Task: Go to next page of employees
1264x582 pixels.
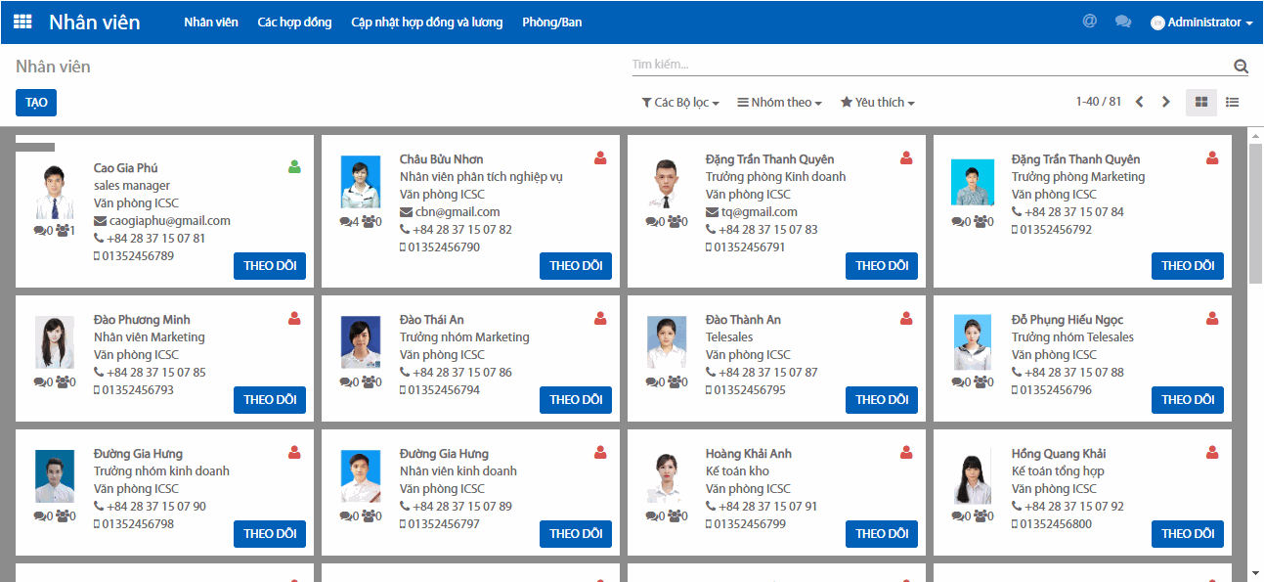Action: [x=1165, y=102]
